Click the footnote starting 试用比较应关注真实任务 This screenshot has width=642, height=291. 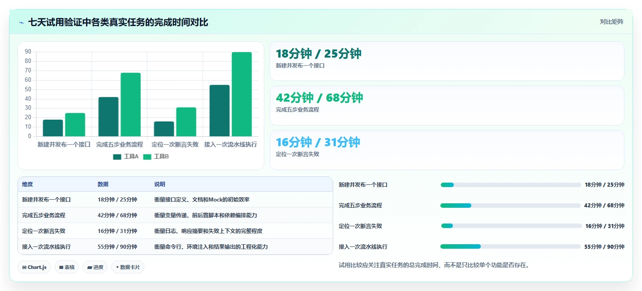tap(435, 265)
